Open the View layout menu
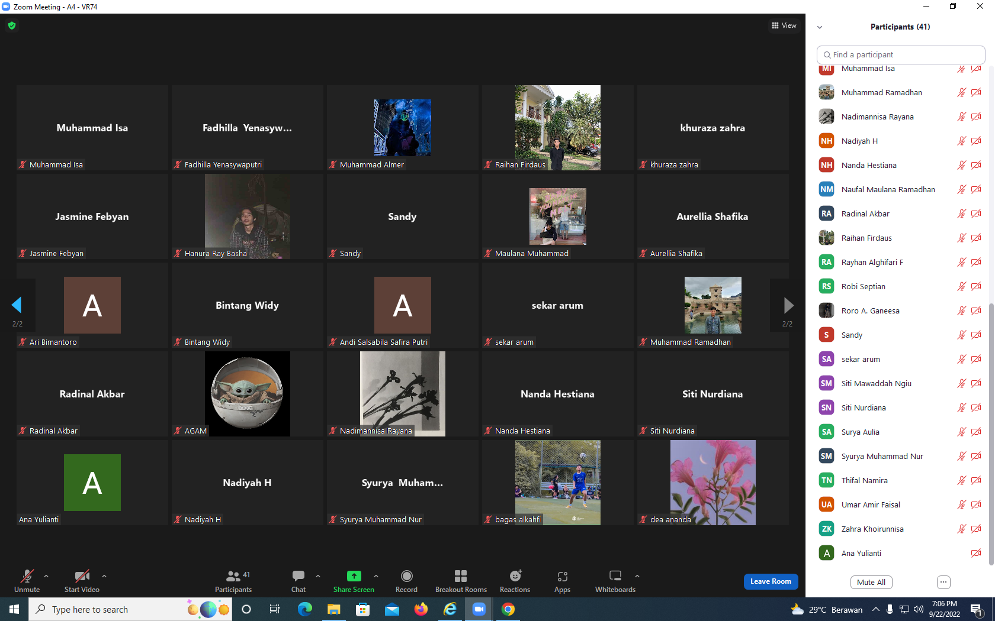The width and height of the screenshot is (995, 621). pos(784,25)
